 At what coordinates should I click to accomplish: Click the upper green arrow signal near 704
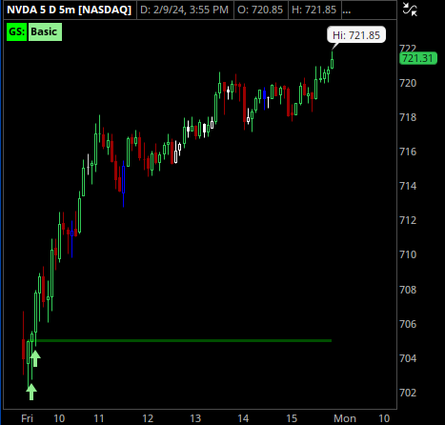(35, 358)
